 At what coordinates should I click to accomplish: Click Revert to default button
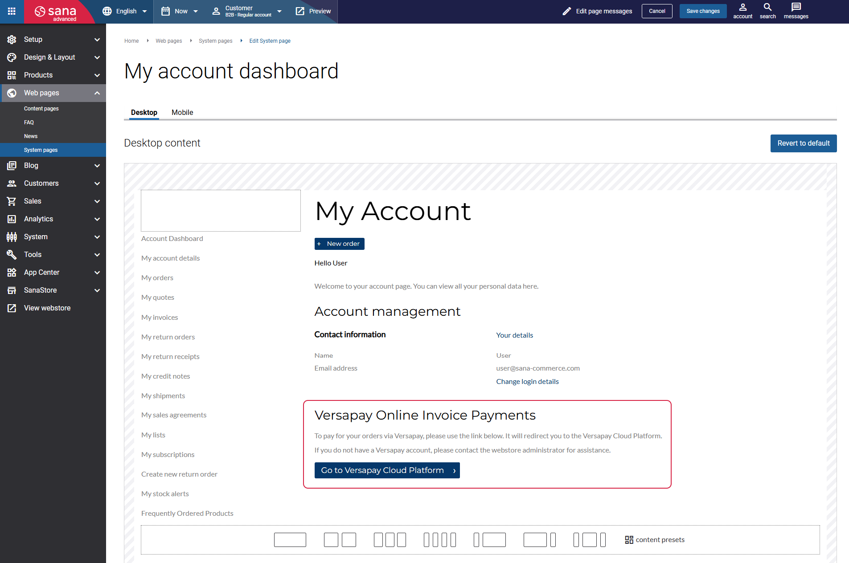pos(804,143)
